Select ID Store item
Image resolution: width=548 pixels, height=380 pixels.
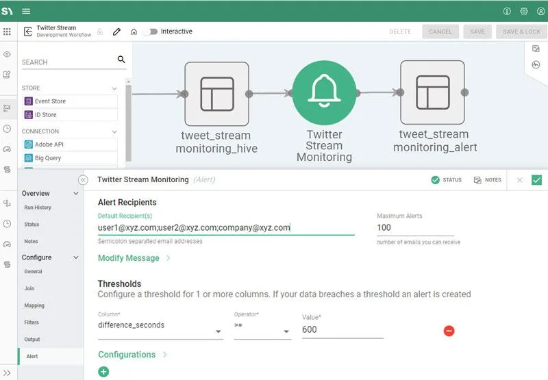(x=70, y=114)
